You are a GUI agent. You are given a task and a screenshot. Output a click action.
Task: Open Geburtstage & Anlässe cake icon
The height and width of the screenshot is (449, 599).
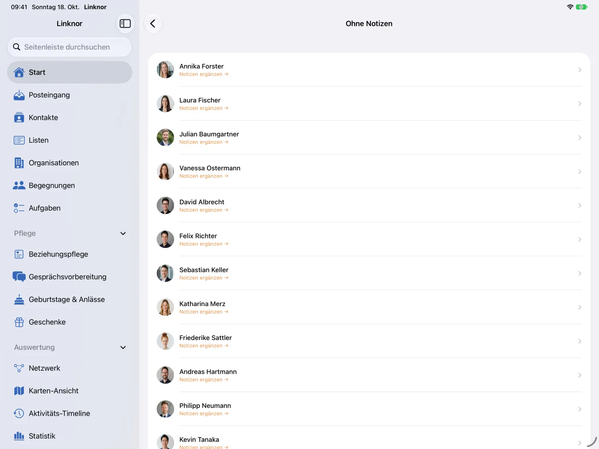point(19,300)
